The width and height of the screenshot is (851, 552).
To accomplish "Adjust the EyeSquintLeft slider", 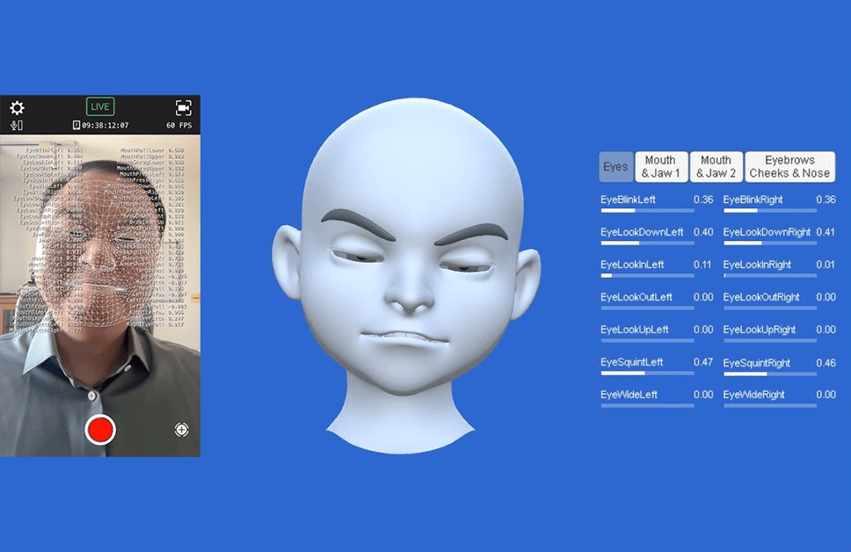I will click(647, 374).
